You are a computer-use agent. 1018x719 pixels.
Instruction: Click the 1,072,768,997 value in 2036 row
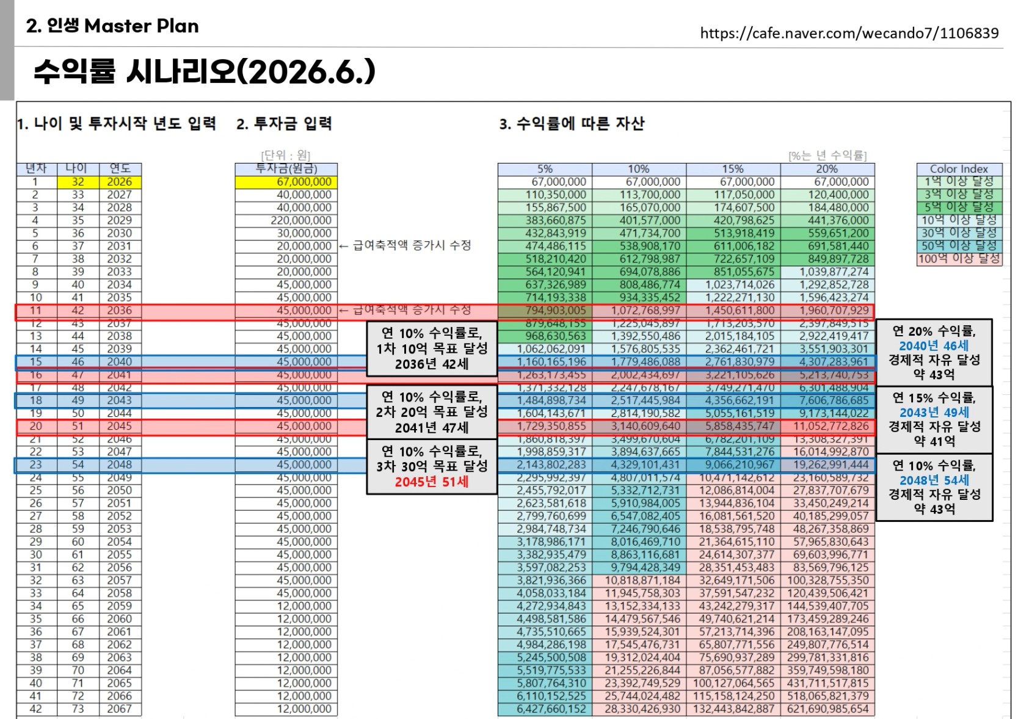(x=639, y=311)
